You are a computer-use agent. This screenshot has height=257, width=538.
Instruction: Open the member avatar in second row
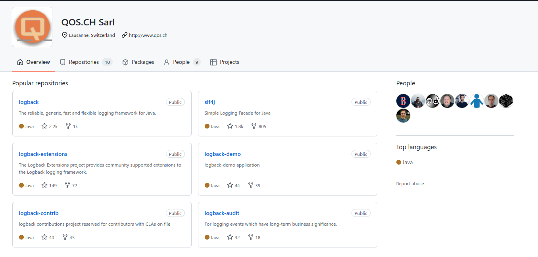403,115
